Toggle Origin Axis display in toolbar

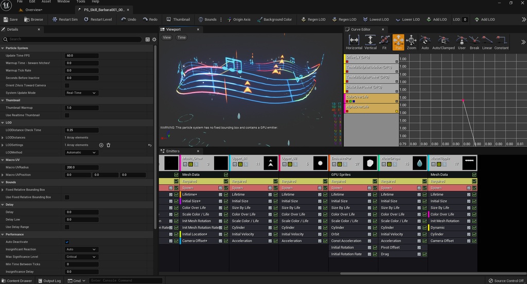click(x=238, y=20)
